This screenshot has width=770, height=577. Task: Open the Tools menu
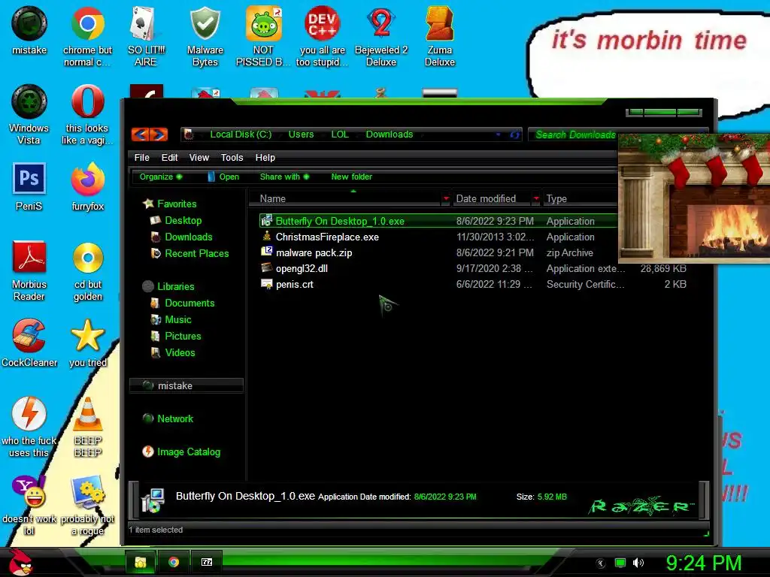[232, 158]
